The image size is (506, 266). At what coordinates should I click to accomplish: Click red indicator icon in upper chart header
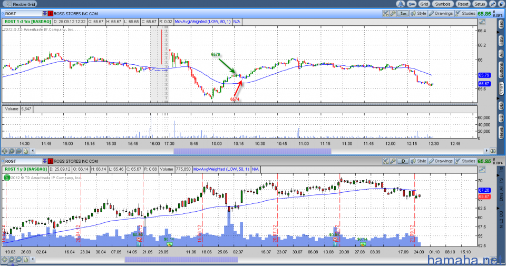pyautogui.click(x=51, y=14)
